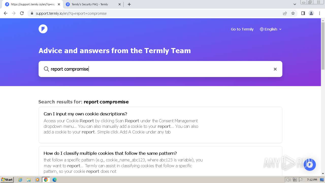Open the chat messenger bubble
Image resolution: width=325 pixels, height=183 pixels.
tap(310, 165)
